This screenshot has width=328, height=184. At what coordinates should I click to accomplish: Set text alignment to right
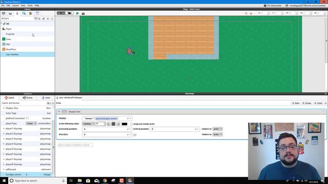118,124
